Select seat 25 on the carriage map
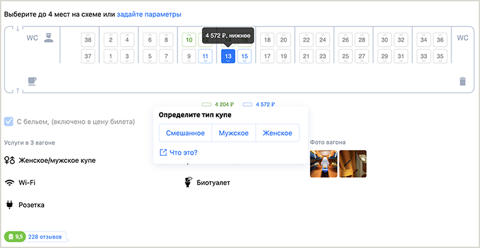480x248 pixels. (345, 56)
